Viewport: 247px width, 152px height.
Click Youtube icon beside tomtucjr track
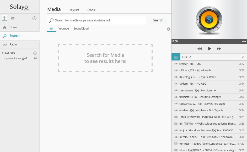point(176,144)
